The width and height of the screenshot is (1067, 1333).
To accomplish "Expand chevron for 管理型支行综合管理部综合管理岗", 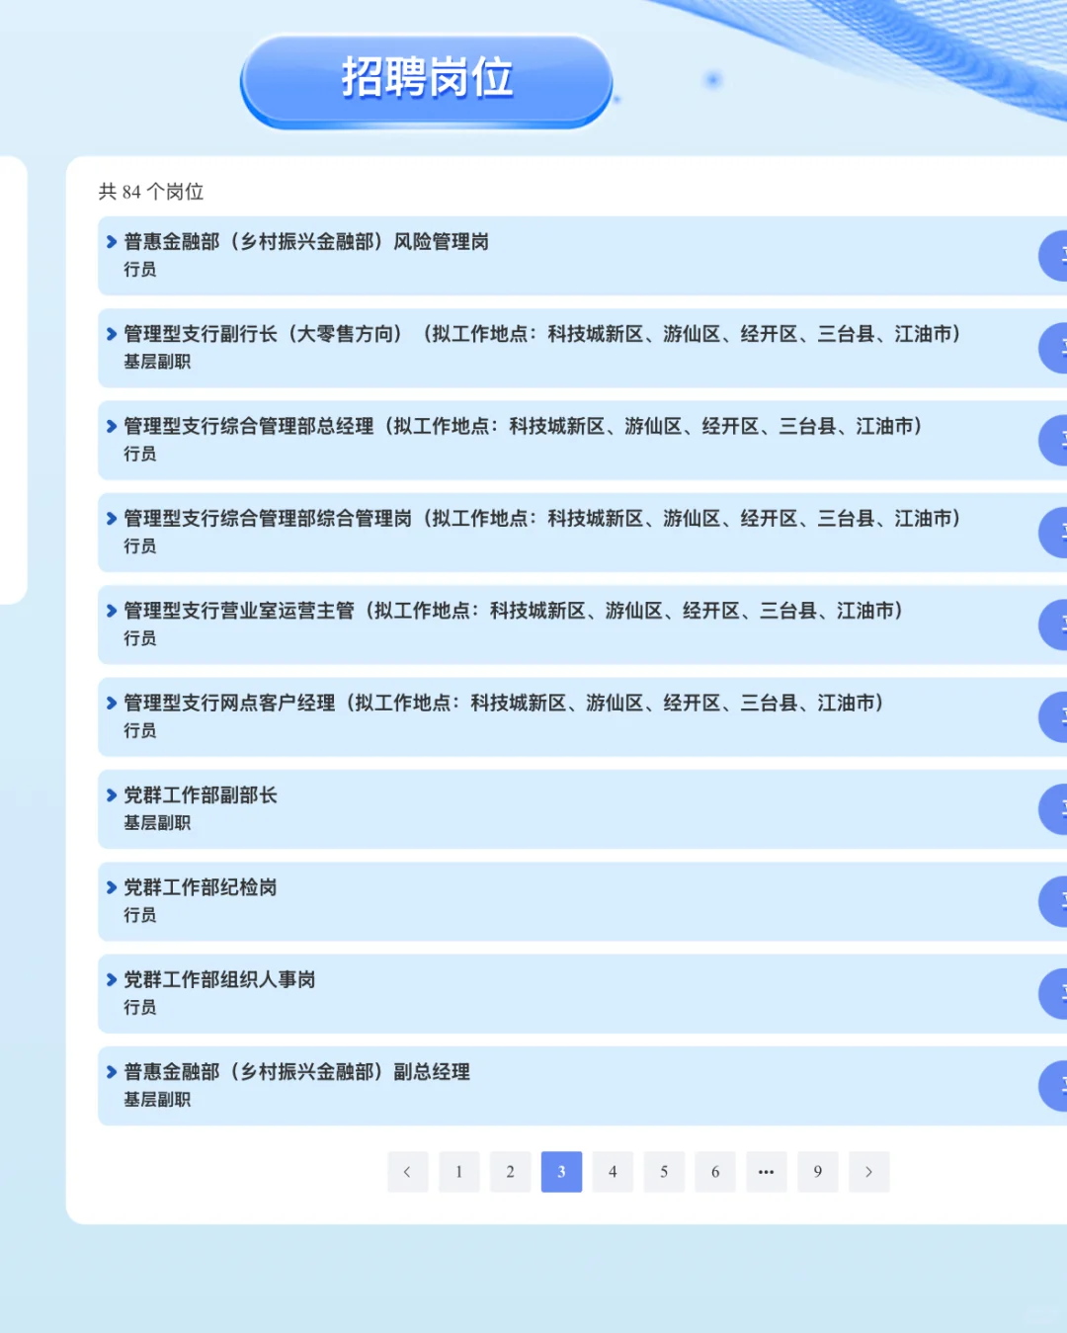I will pyautogui.click(x=112, y=518).
